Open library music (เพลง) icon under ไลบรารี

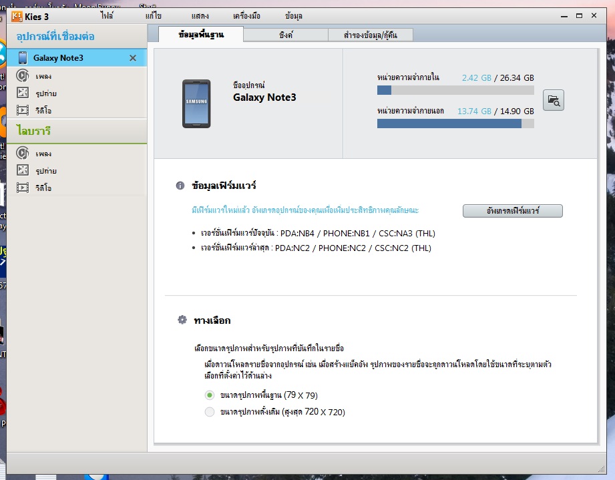[23, 153]
